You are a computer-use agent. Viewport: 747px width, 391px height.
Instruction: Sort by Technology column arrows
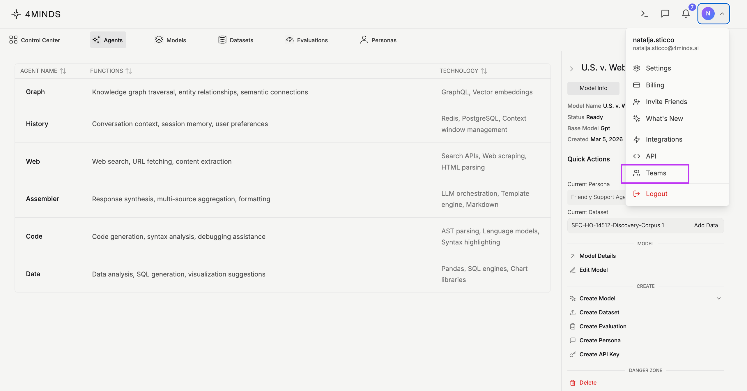[484, 71]
